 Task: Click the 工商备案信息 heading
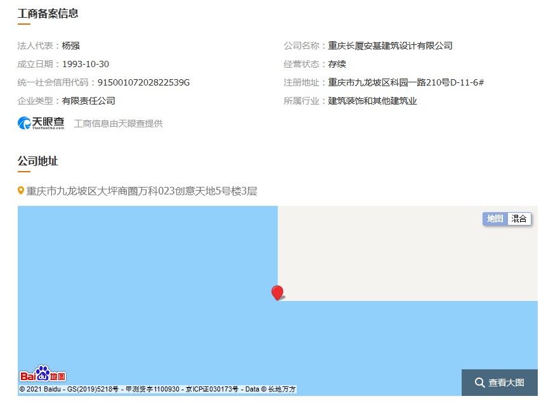click(x=48, y=13)
